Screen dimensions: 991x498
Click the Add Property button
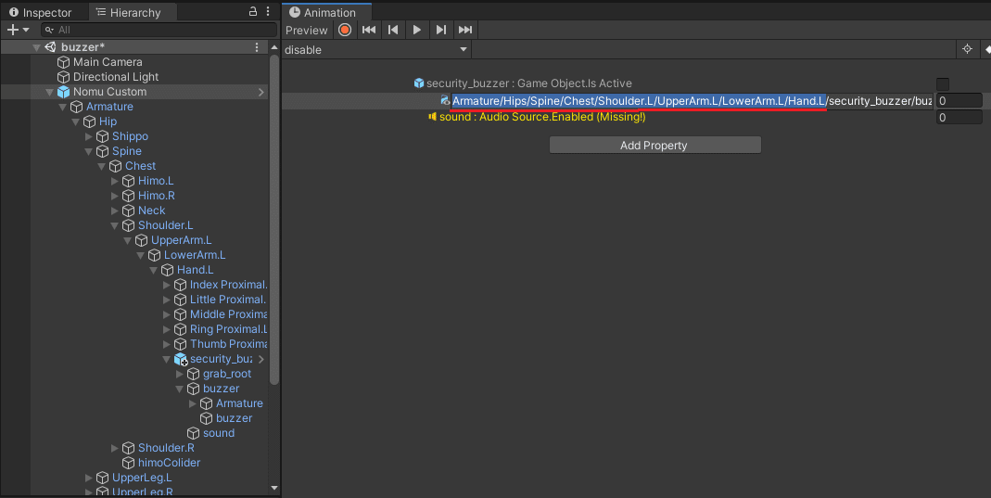[x=654, y=146]
